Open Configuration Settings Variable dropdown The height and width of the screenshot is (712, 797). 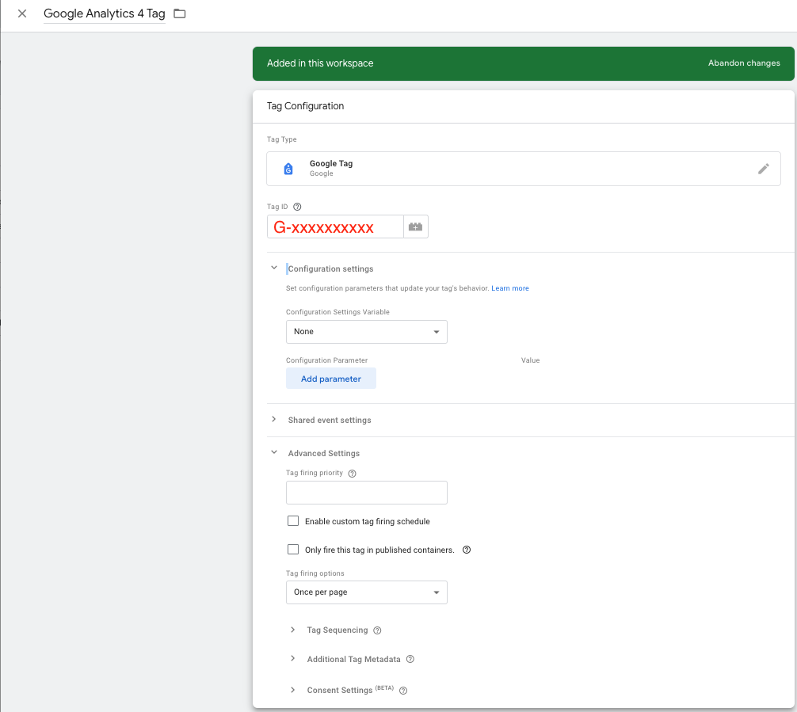point(367,332)
